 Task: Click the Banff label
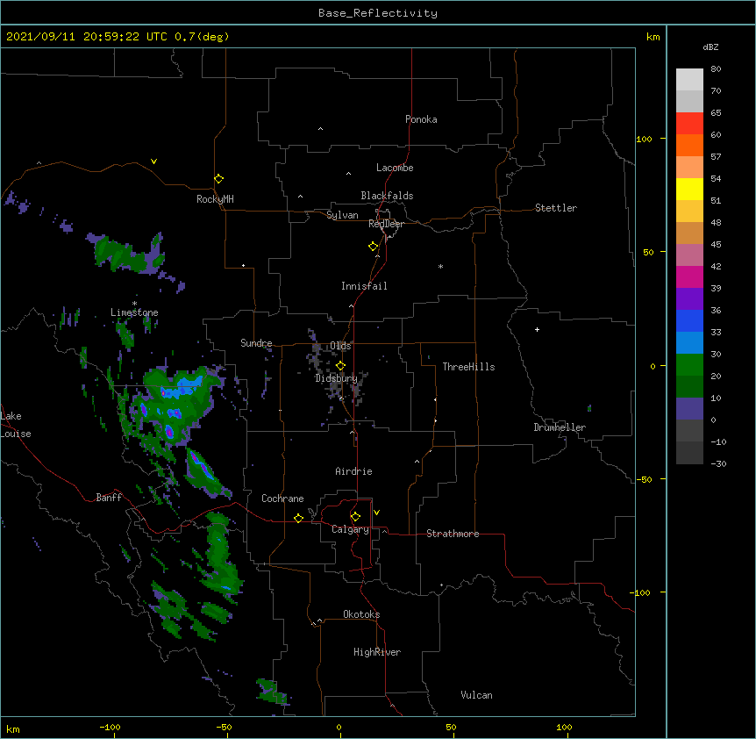(x=109, y=498)
